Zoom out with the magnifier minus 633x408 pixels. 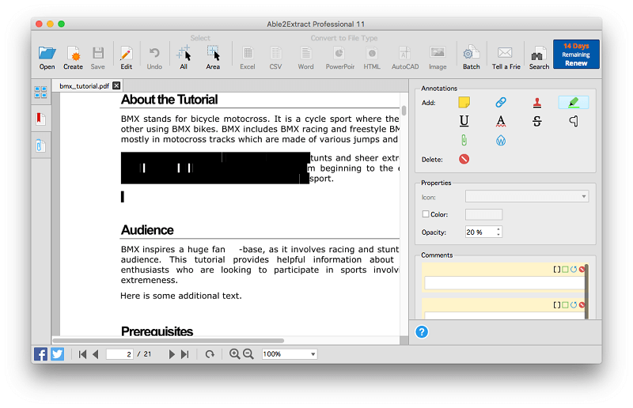pyautogui.click(x=248, y=354)
